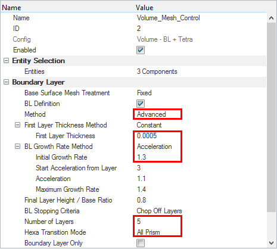
Task: Edit the Maximum Growth Rate value 1.4
Action: [141, 189]
